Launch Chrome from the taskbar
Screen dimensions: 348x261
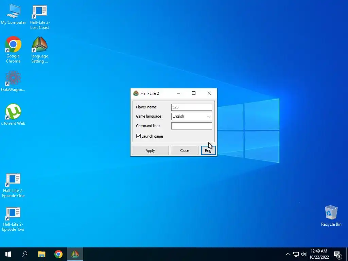(58, 254)
